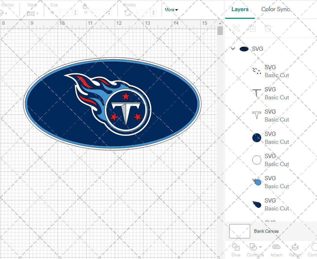
Task: Collapse the SVG group chevron
Action: pyautogui.click(x=233, y=49)
